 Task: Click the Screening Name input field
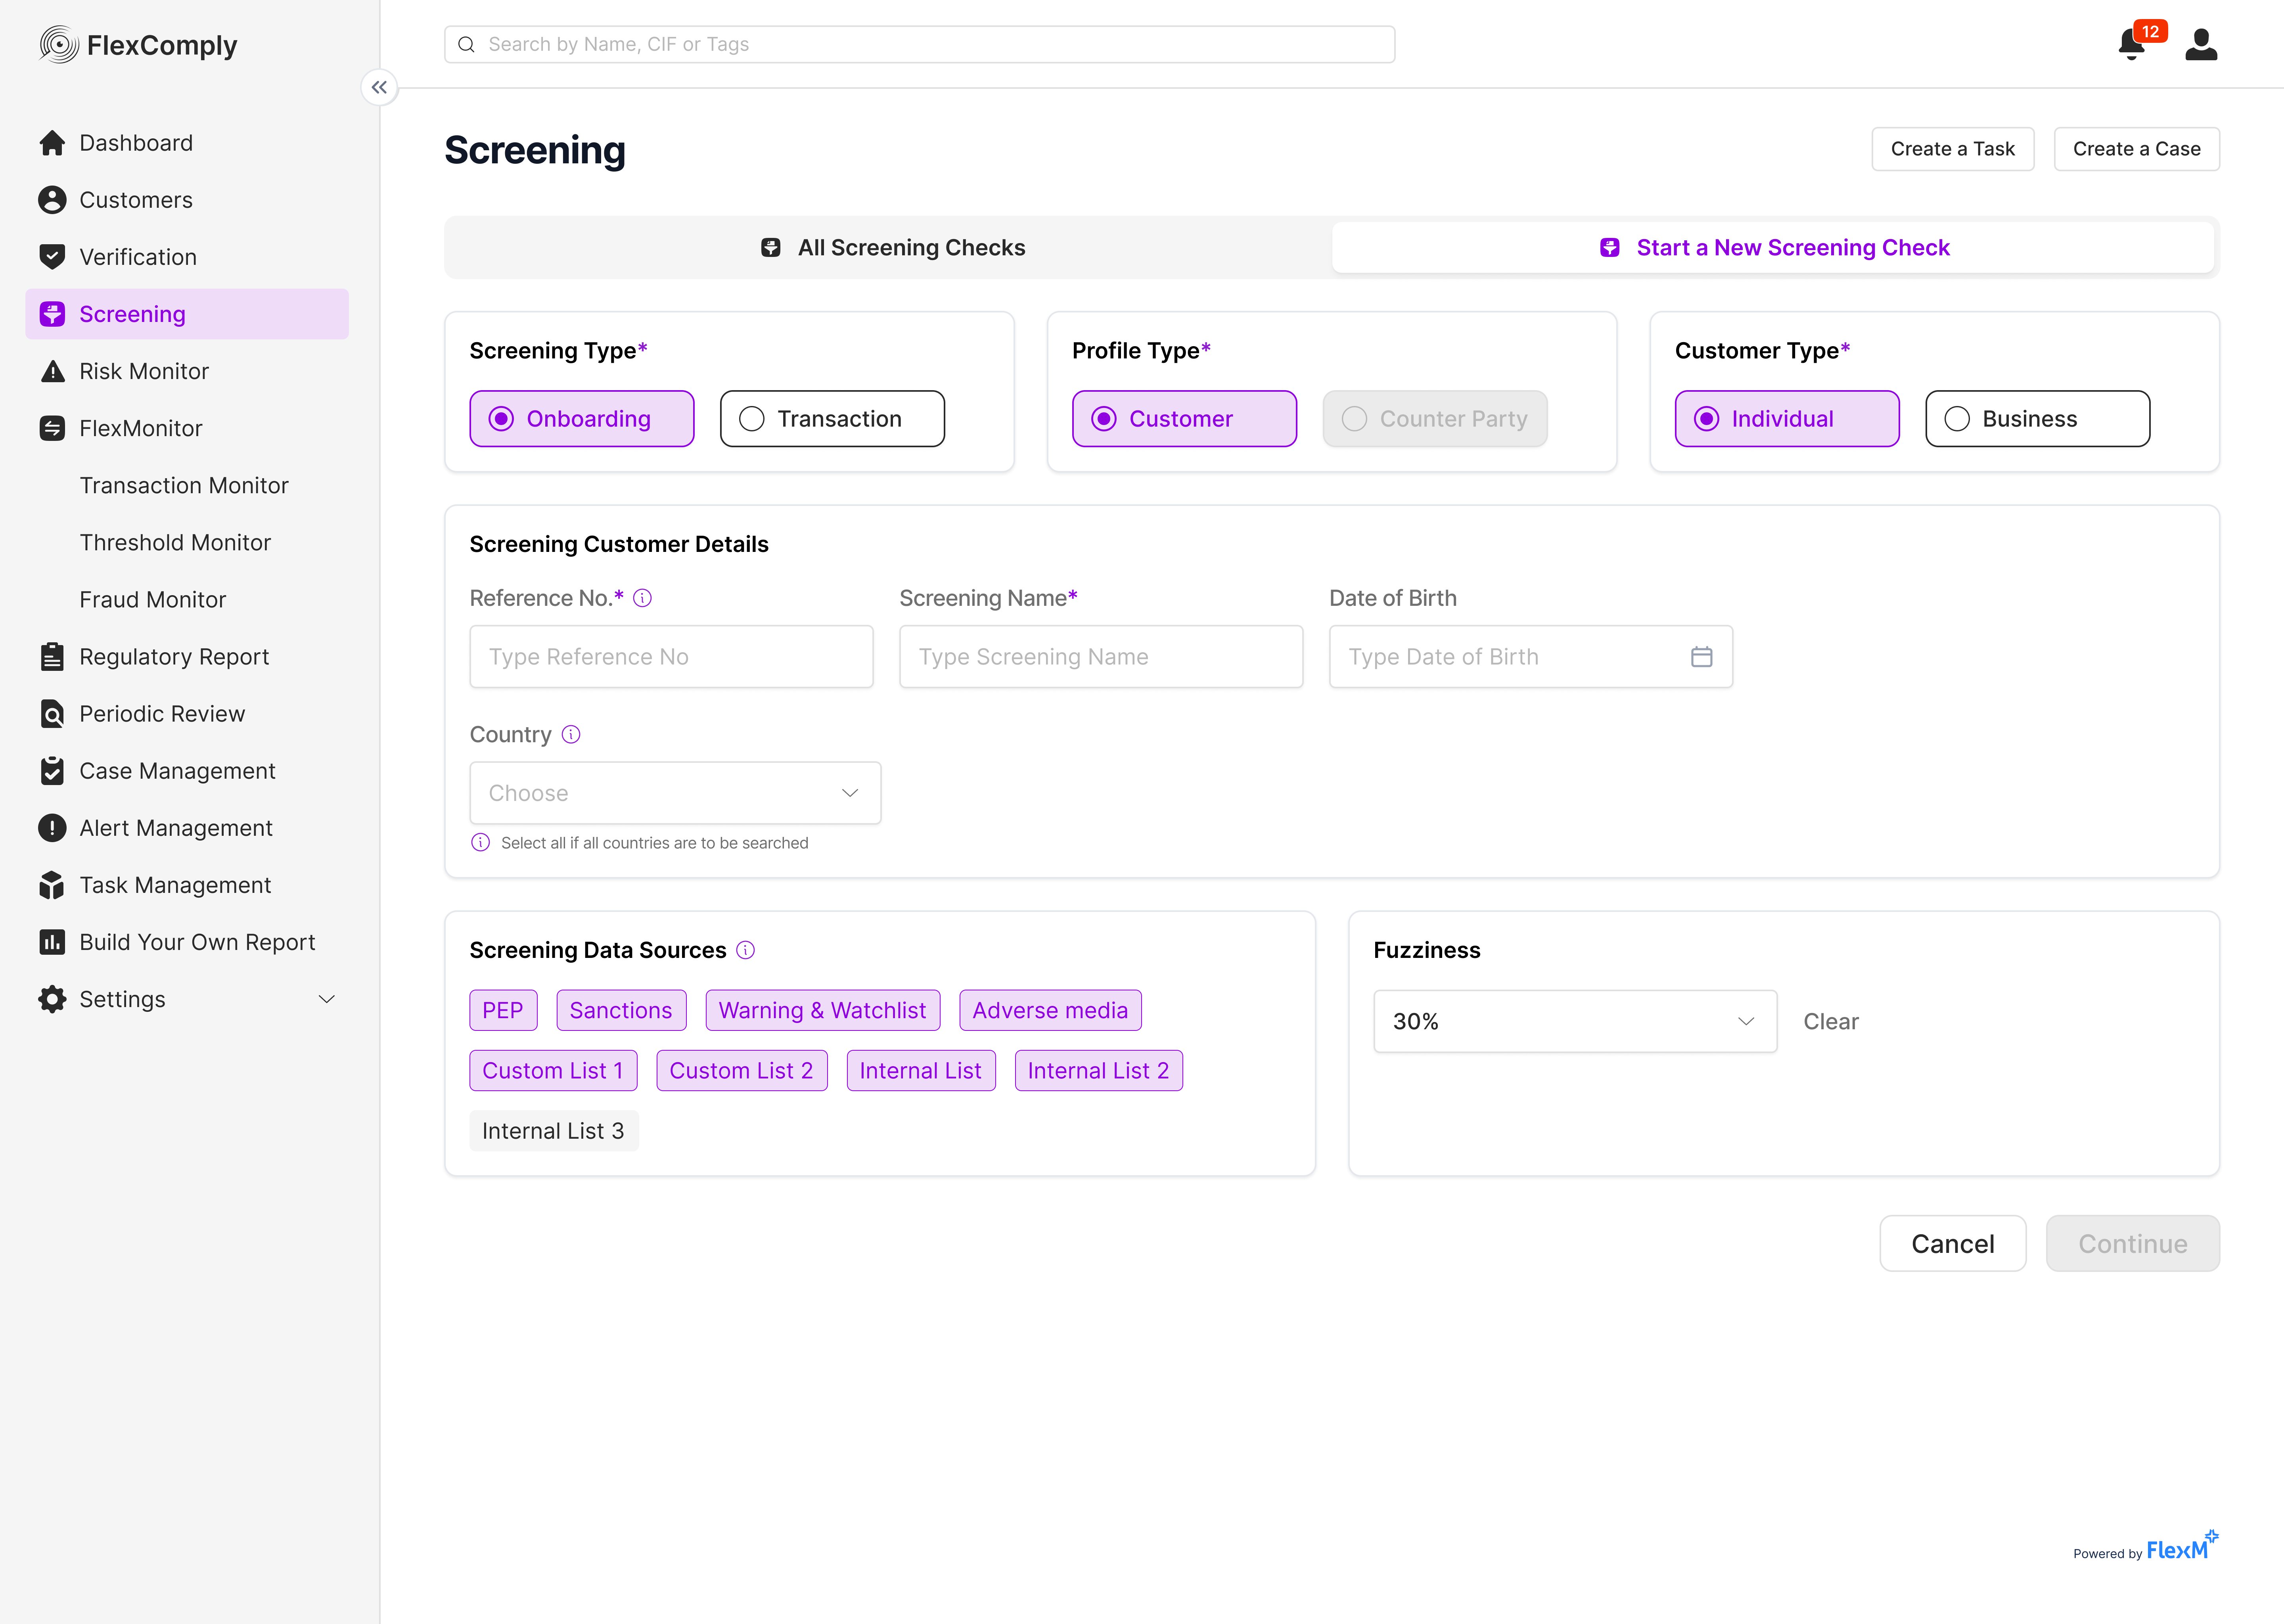1101,657
